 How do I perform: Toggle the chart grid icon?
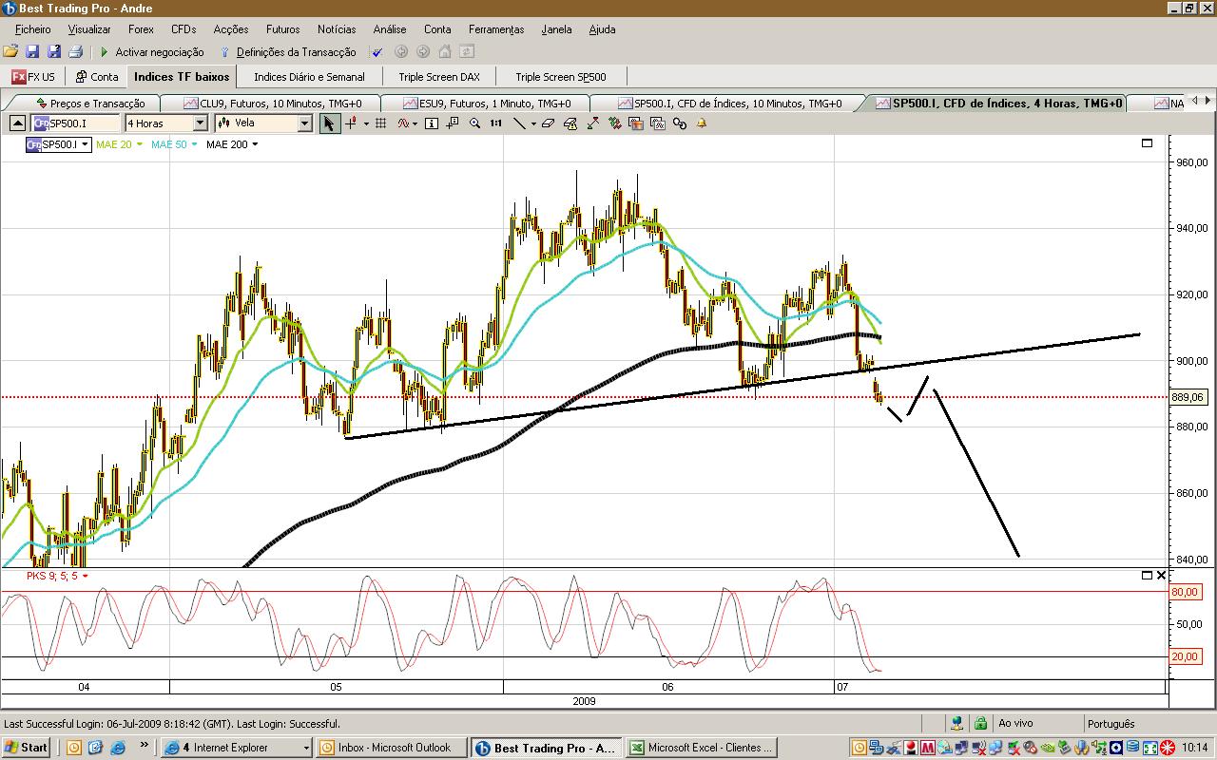click(380, 123)
